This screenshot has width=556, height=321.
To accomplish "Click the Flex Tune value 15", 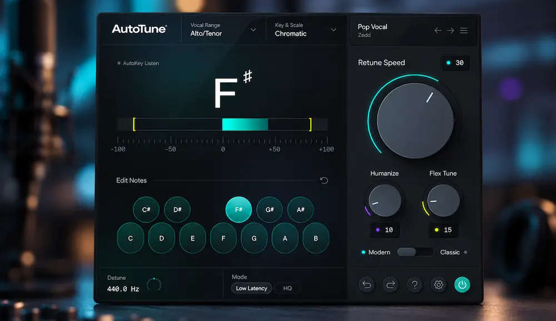I will [444, 230].
